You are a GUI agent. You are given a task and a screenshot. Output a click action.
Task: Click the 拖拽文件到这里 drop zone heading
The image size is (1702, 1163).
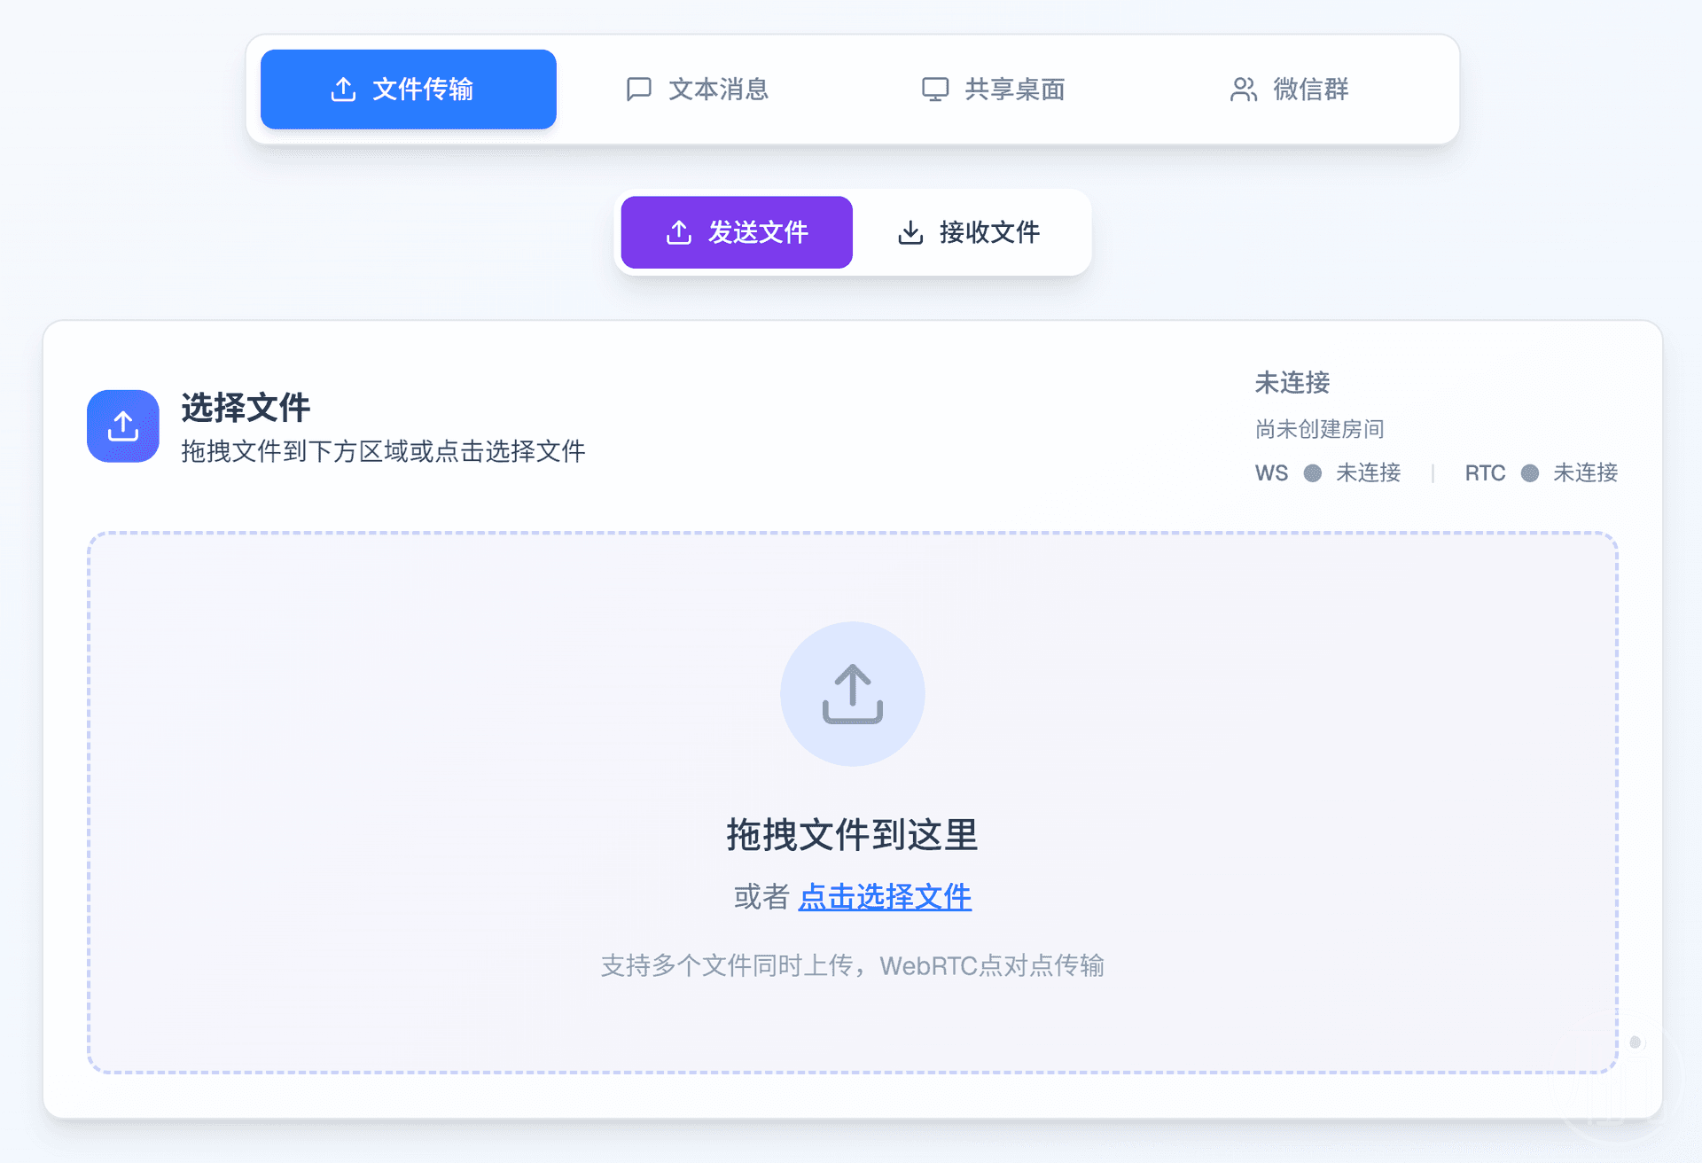852,835
